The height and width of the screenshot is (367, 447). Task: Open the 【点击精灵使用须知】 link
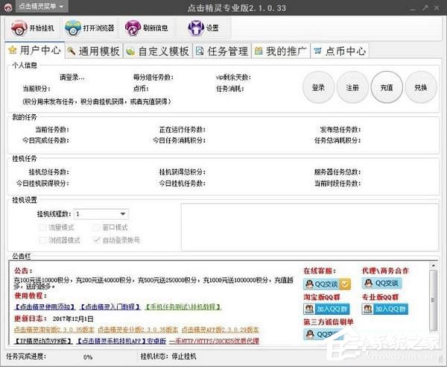(45, 307)
